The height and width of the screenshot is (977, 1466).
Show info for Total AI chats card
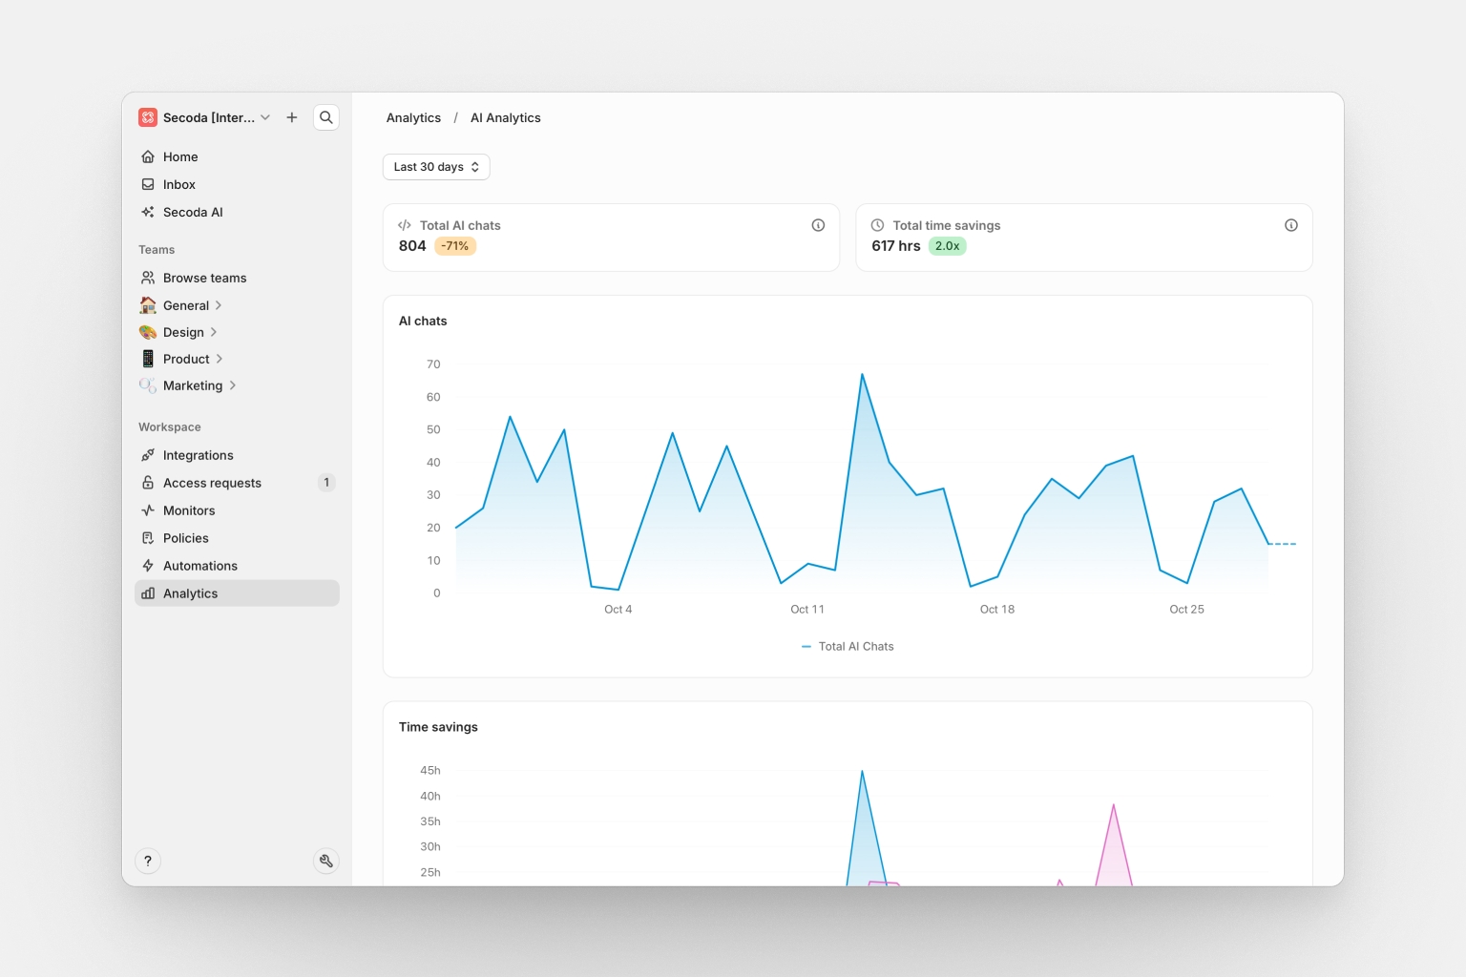click(x=818, y=225)
